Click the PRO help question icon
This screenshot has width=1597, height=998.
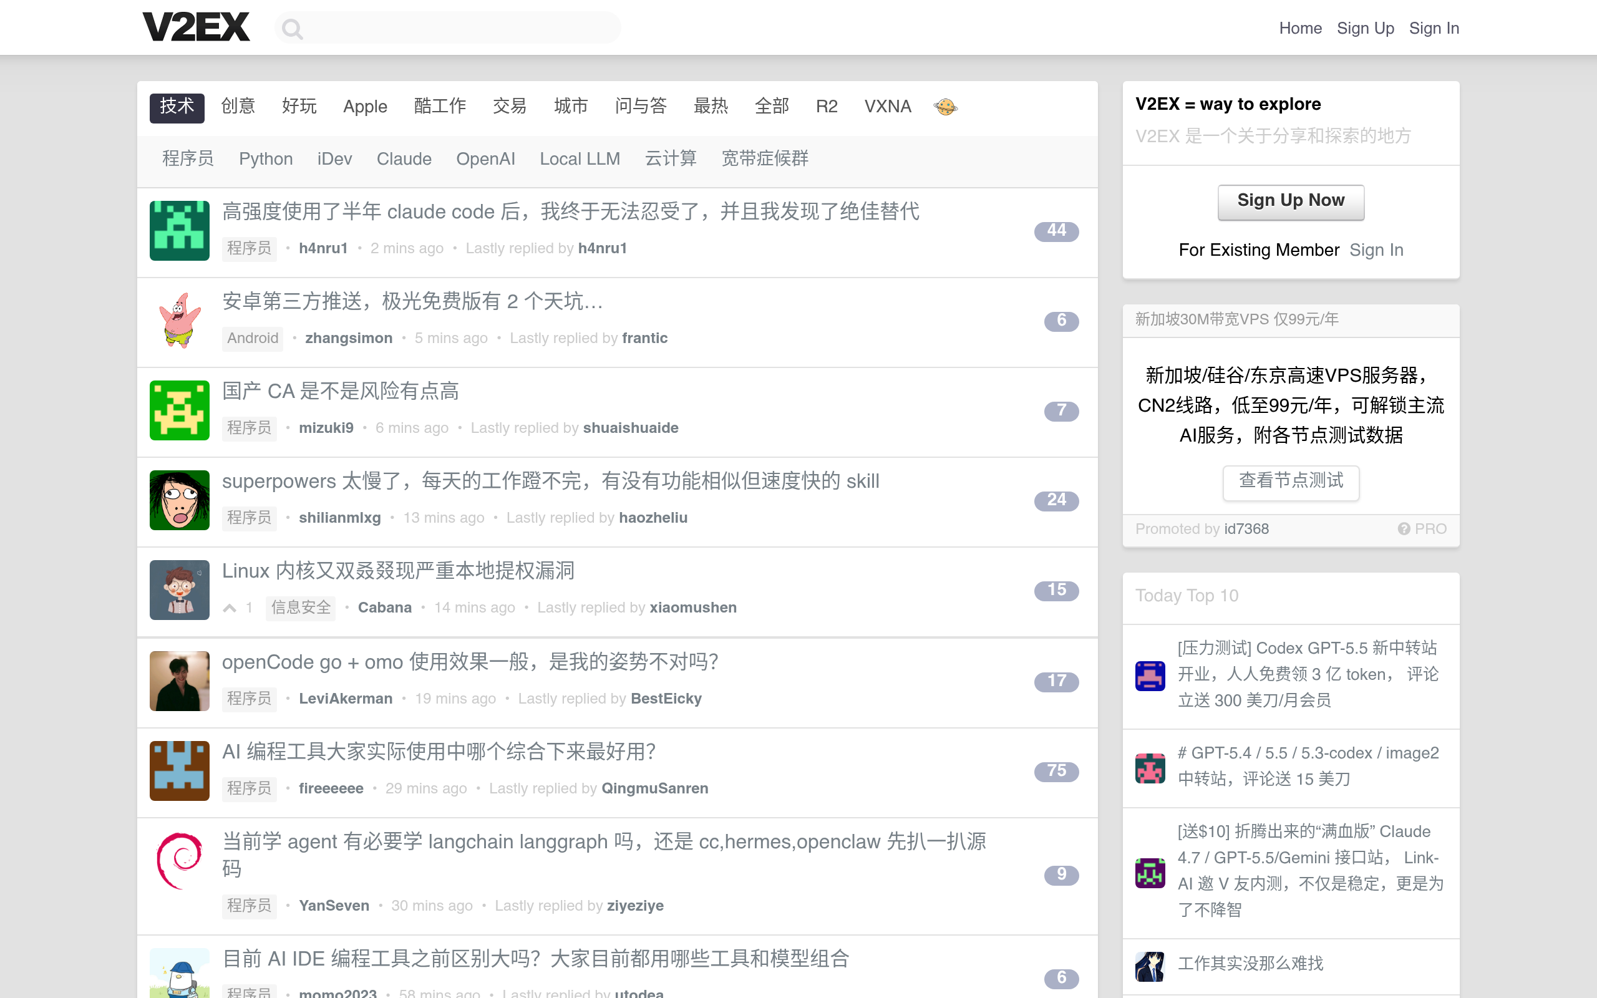coord(1404,529)
